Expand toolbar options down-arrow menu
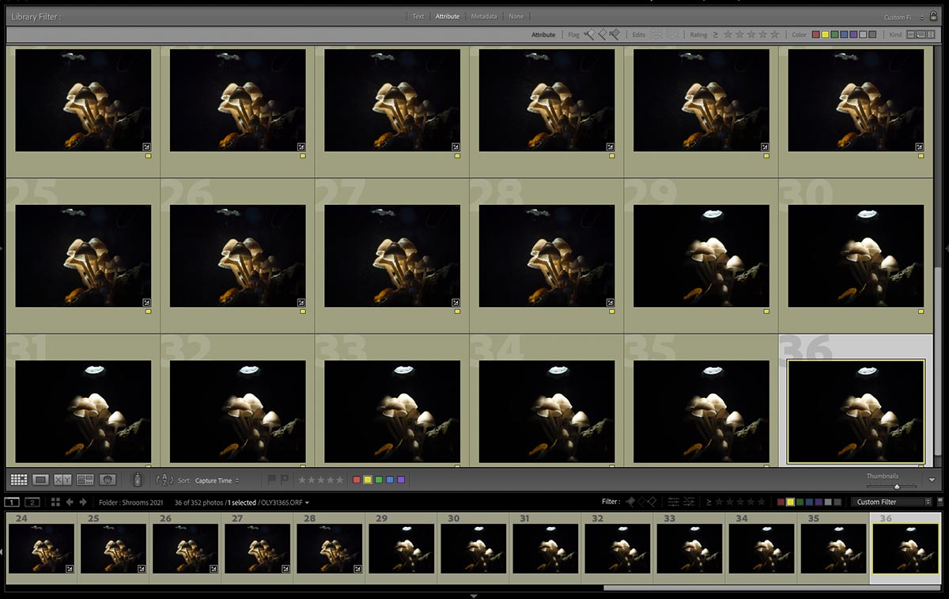This screenshot has height=599, width=949. (x=932, y=480)
